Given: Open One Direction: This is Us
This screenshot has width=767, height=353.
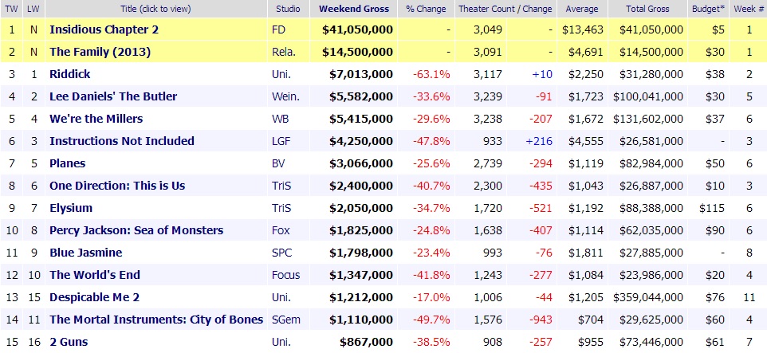Looking at the screenshot, I should [117, 186].
